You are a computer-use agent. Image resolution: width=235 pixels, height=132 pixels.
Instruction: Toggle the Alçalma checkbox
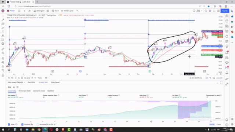pos(22,124)
